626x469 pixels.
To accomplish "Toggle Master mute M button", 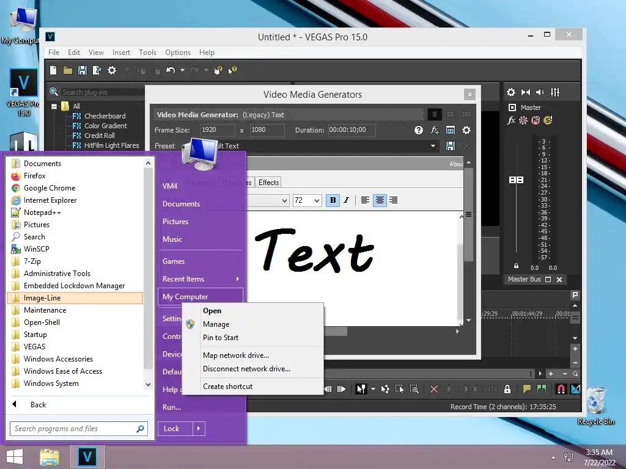I will pos(536,120).
